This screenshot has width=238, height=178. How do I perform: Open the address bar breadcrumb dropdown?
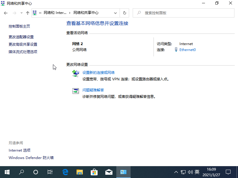pos(115,13)
